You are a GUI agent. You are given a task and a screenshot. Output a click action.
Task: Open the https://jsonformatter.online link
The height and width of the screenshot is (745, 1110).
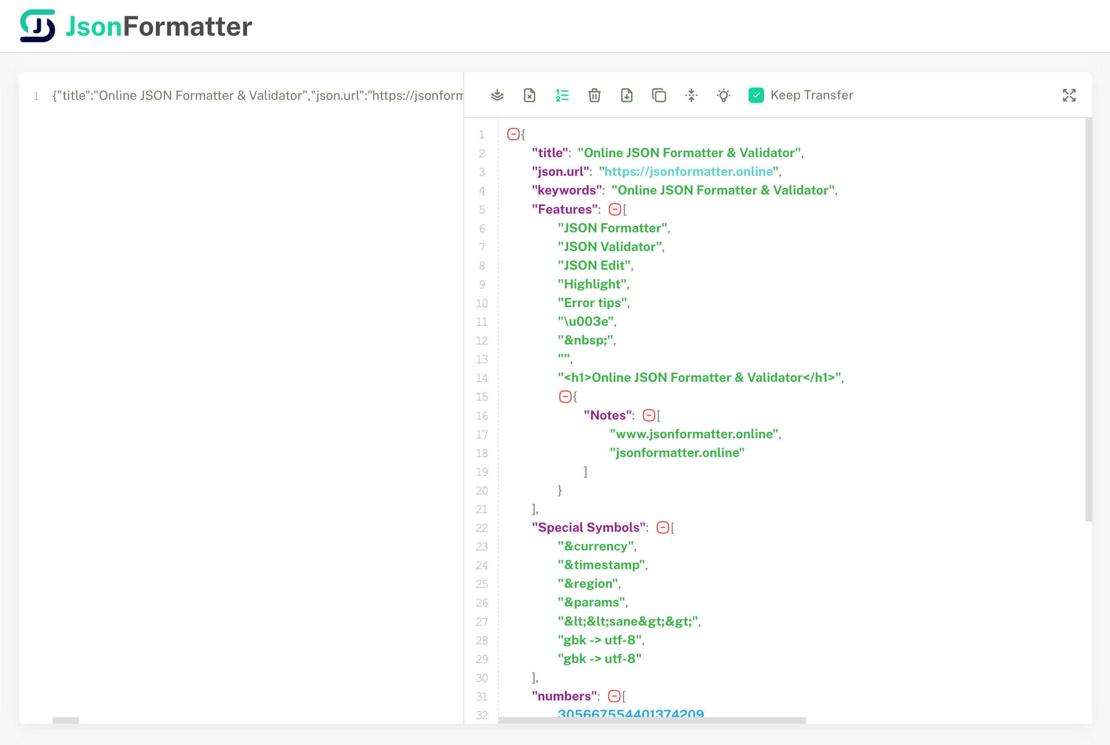[x=689, y=172]
